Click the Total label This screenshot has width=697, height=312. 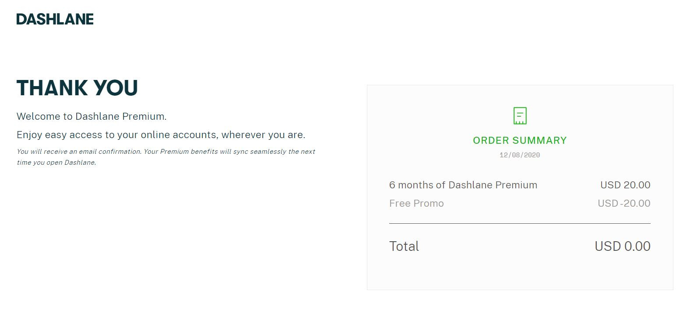point(404,246)
